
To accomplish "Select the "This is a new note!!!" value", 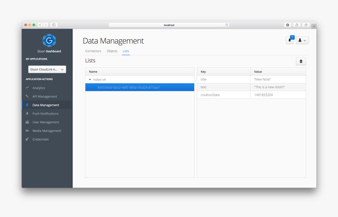I will point(278,87).
